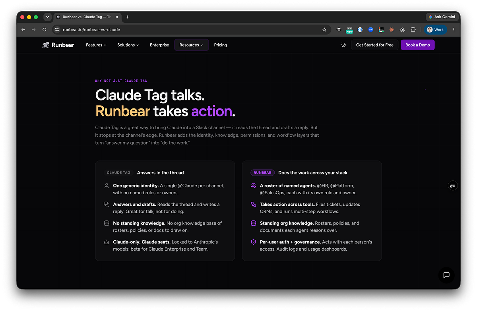Click person icon beside One generic identity

click(107, 185)
